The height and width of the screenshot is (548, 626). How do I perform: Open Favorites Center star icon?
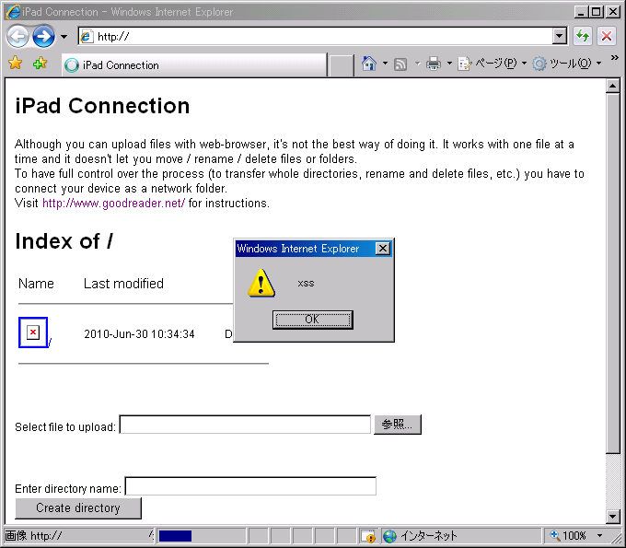coord(15,64)
